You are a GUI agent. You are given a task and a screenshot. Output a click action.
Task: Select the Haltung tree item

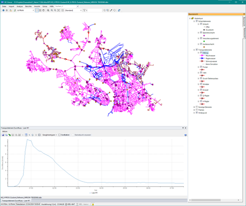point(205,53)
